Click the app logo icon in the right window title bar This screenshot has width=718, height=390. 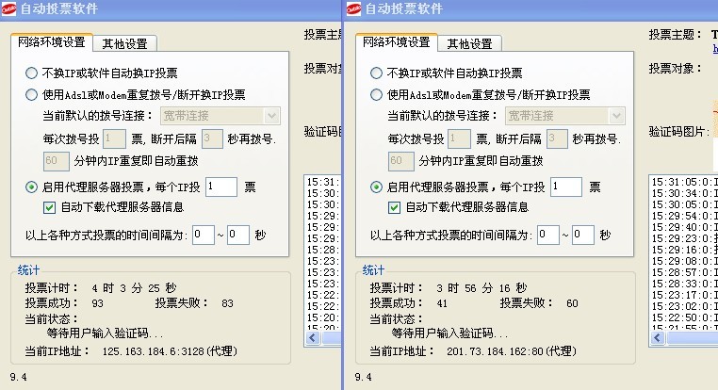pos(353,8)
